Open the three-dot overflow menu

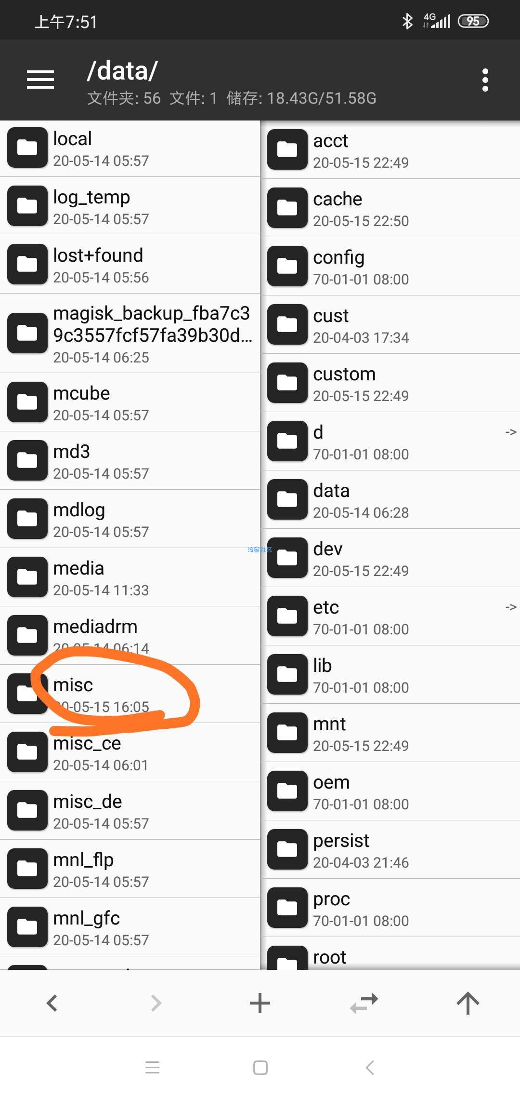[x=485, y=80]
